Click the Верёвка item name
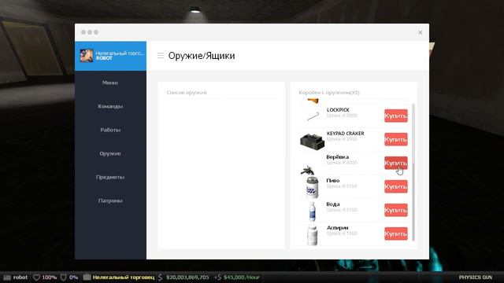504x283 pixels. tap(338, 157)
